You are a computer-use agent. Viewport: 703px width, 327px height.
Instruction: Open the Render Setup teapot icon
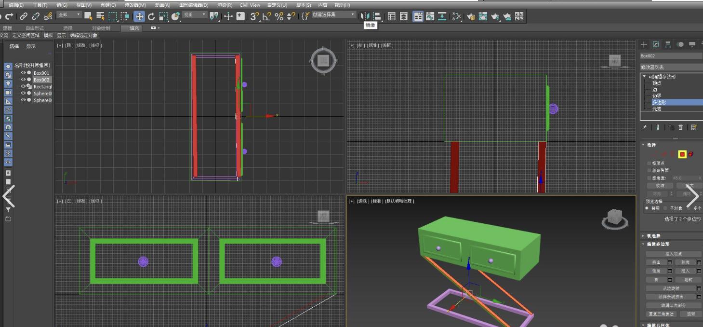[471, 16]
